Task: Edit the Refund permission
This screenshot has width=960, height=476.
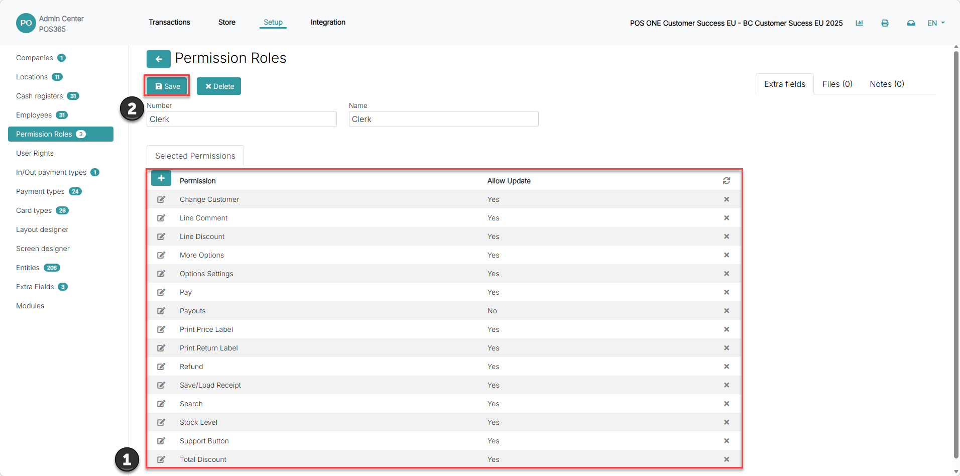Action: tap(161, 367)
